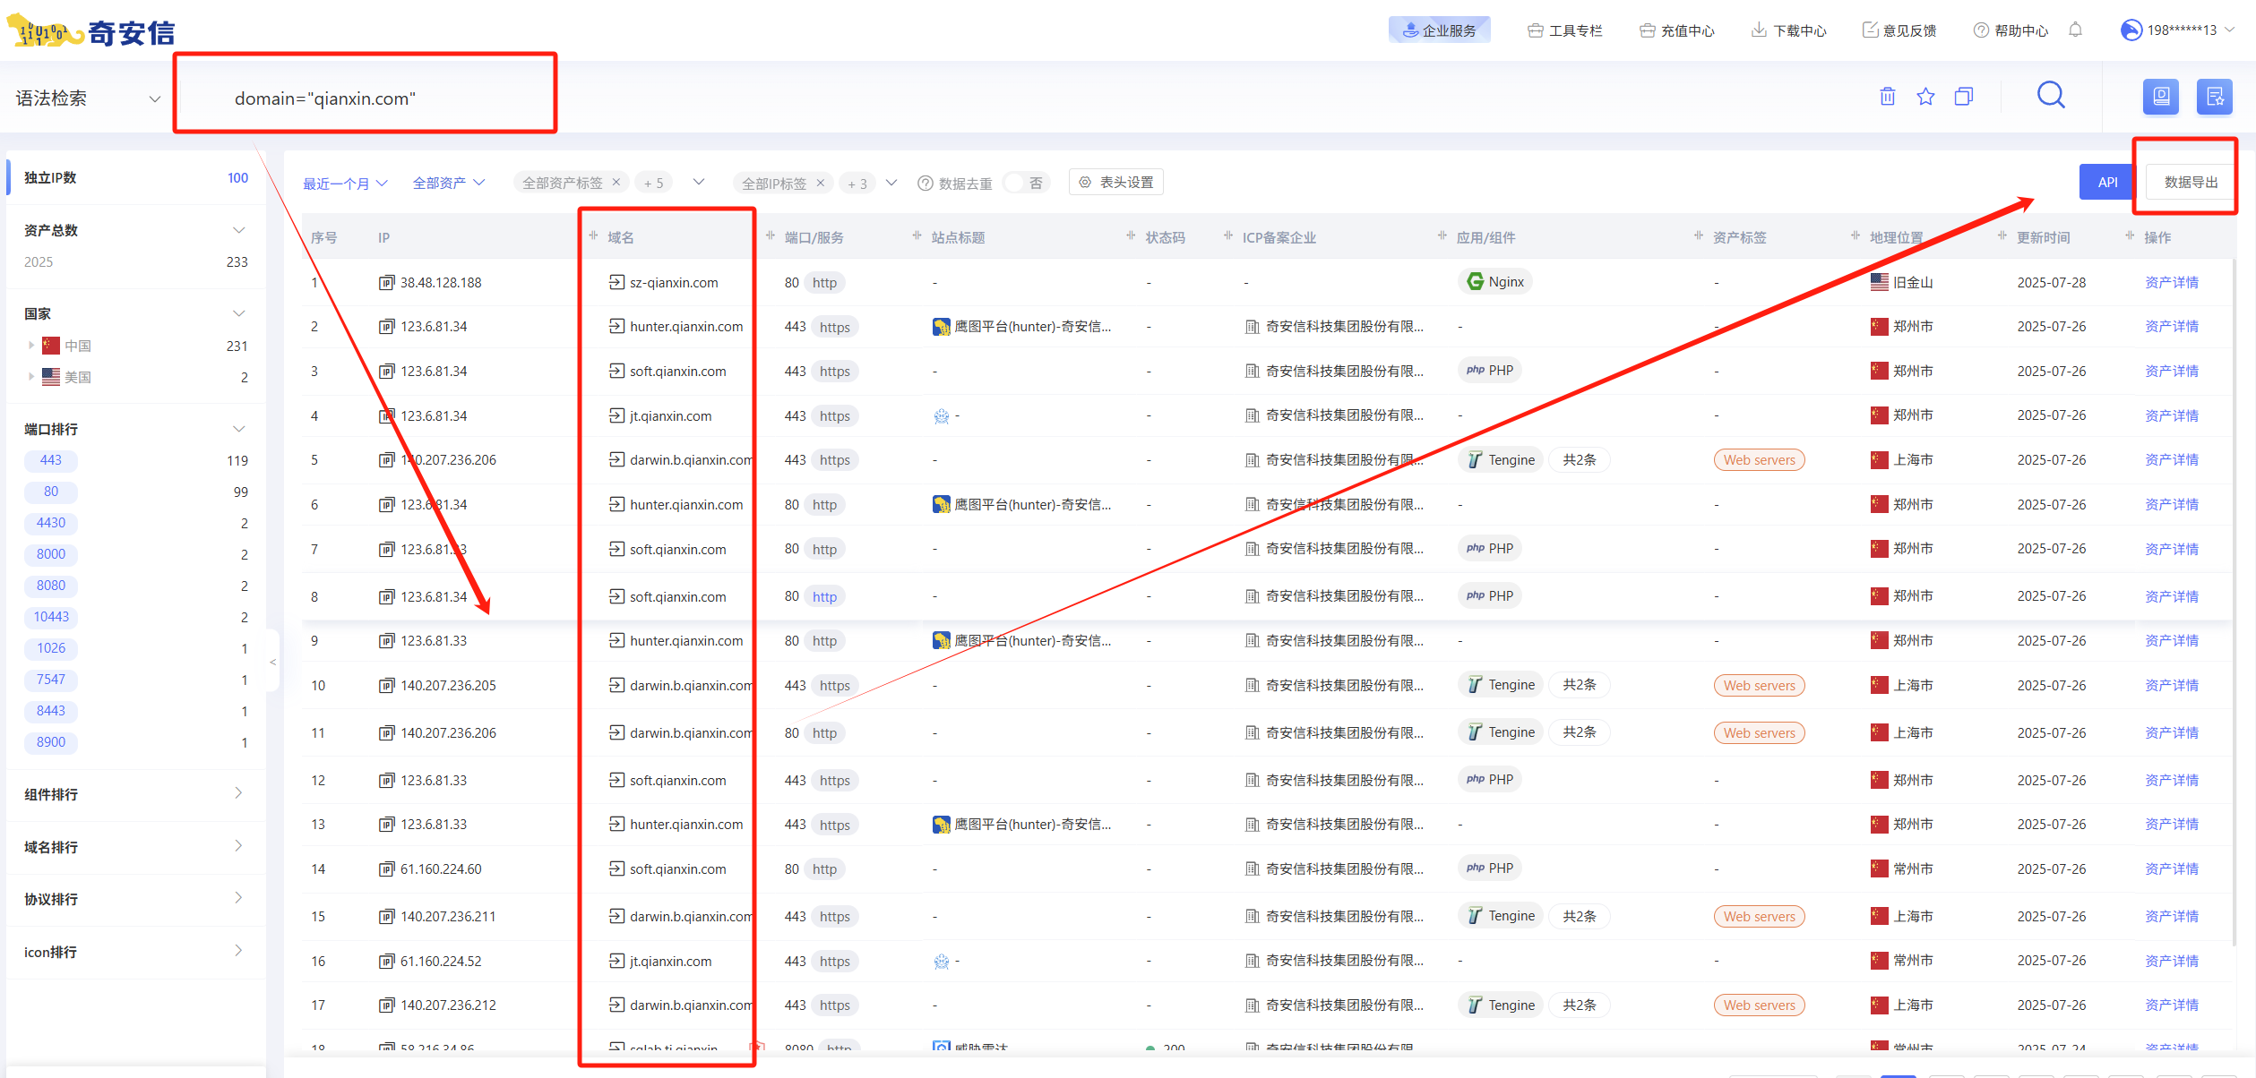Screen dimensions: 2256x1078
Task: Click the help question icon beside 数据去重
Action: 925,184
